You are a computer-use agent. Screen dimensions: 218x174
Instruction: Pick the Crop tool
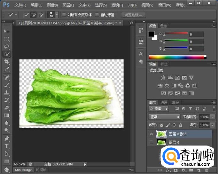tap(7, 62)
